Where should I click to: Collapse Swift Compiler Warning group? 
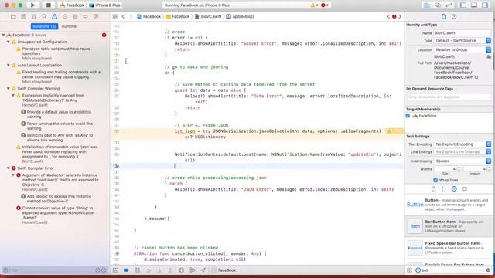(x=9, y=89)
